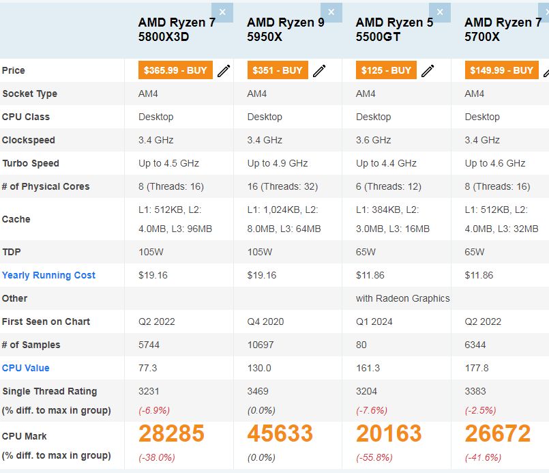This screenshot has width=549, height=473.
Task: Click the Q1 2024 first seen date
Action: (x=374, y=321)
